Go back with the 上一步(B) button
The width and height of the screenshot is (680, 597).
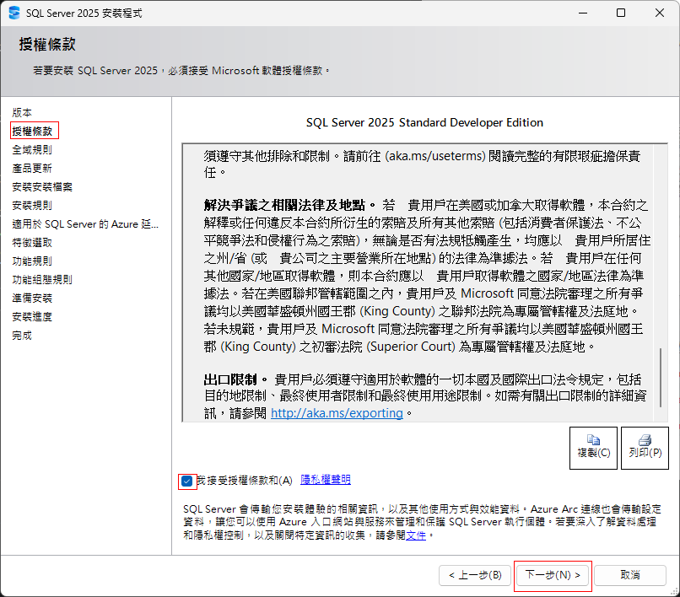(x=475, y=575)
